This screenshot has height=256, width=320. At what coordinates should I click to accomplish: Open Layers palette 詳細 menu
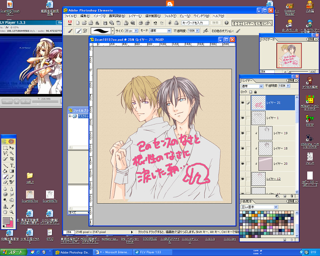coord(292,80)
